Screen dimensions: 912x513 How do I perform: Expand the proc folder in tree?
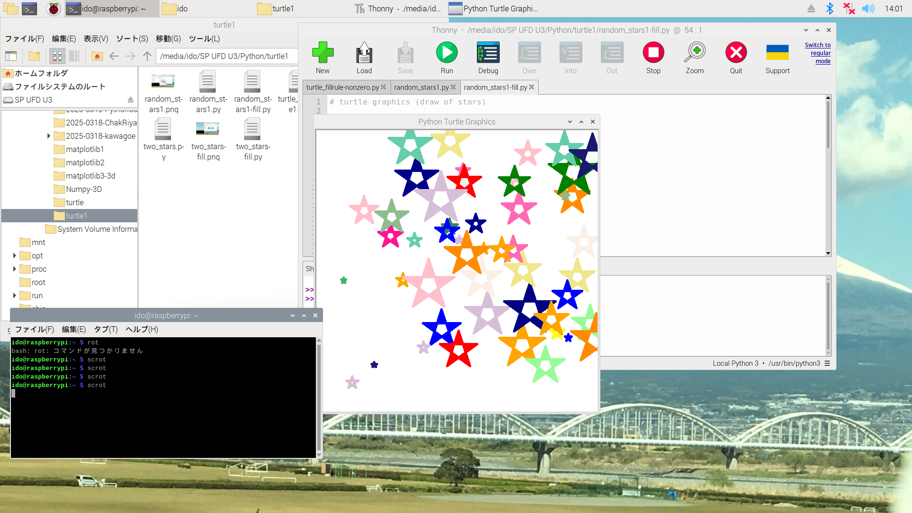click(14, 269)
